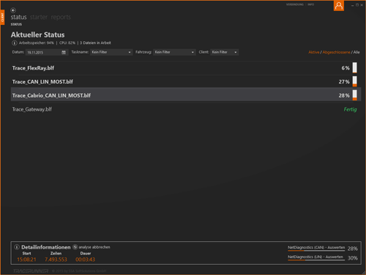Screen dimensions: 366x275
Task: Switch to the starter tab
Action: 39,17
